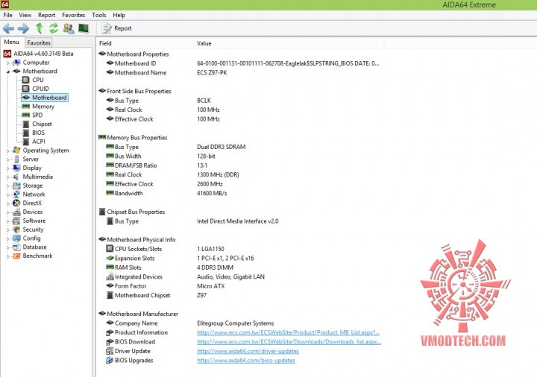Screen dimensions: 537x377
Task: Click the Multimedia speaker icon
Action: 16,177
